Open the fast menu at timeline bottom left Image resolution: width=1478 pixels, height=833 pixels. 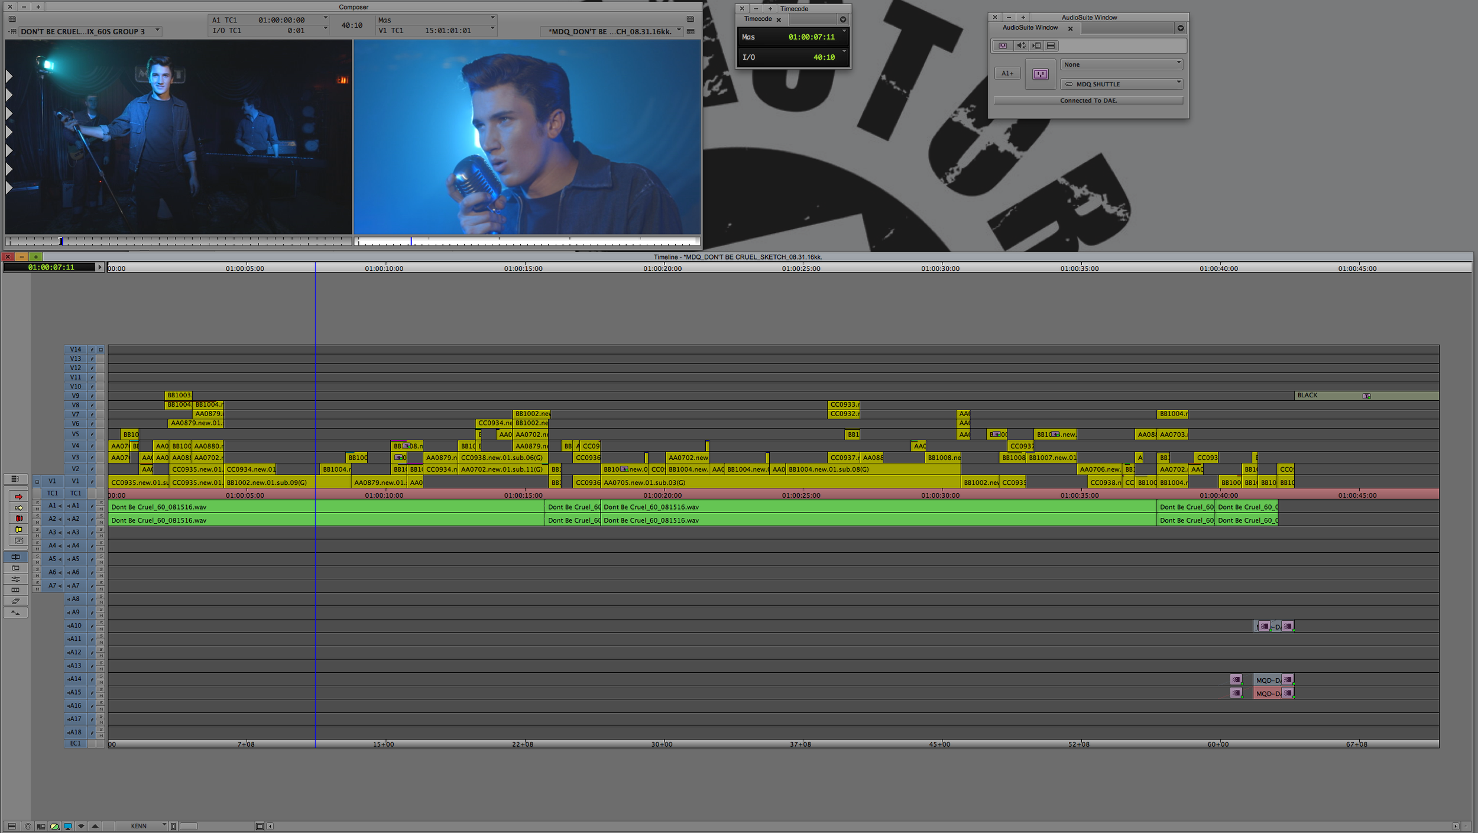(x=11, y=826)
